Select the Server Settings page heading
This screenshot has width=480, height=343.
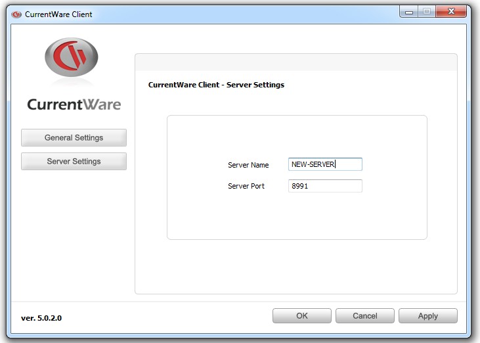coord(216,85)
